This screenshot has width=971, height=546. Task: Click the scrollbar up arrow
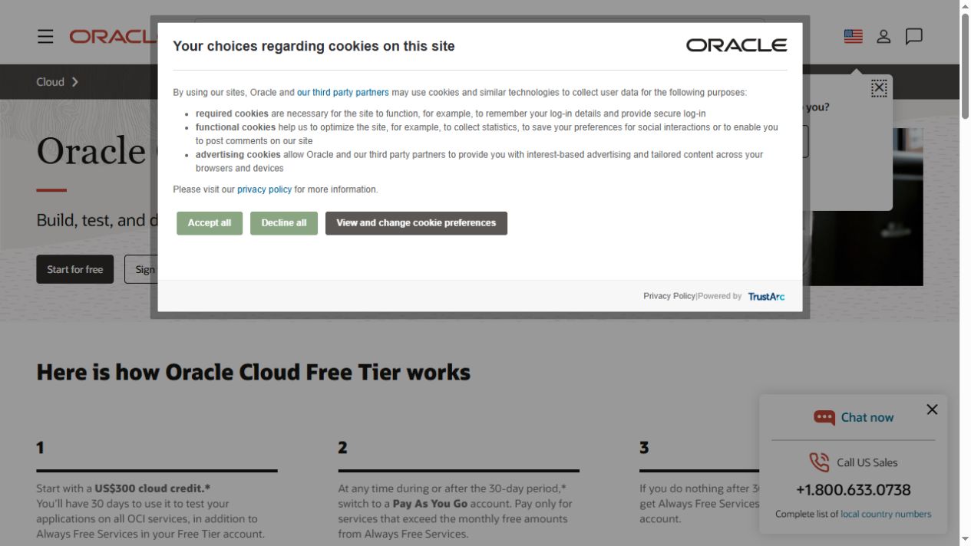pyautogui.click(x=965, y=6)
